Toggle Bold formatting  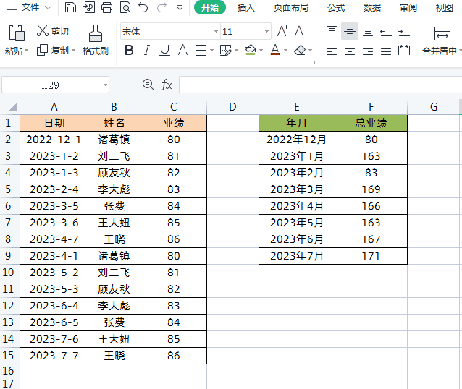pos(129,51)
